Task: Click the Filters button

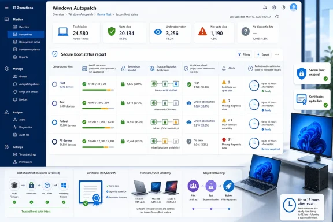Action: pos(244,54)
